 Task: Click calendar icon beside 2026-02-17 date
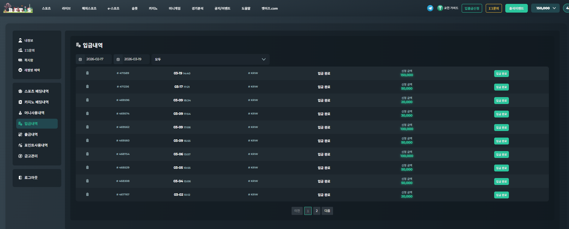coord(80,59)
